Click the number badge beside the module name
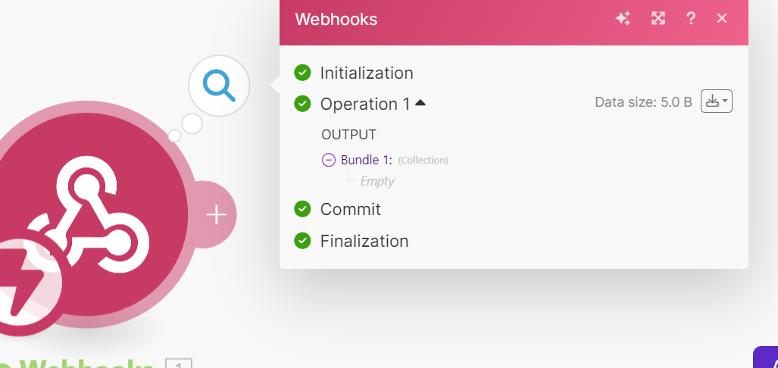 point(179,365)
